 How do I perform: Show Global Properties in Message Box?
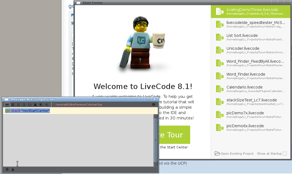point(18,105)
